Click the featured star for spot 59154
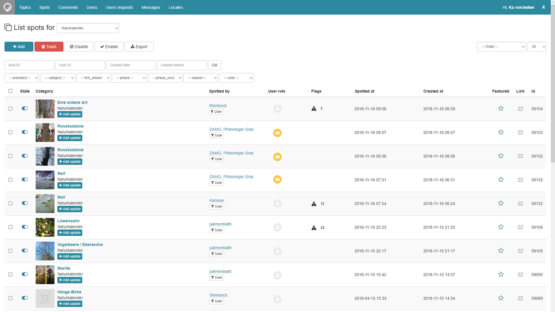Viewport: 555px width, 312px height. tap(501, 108)
